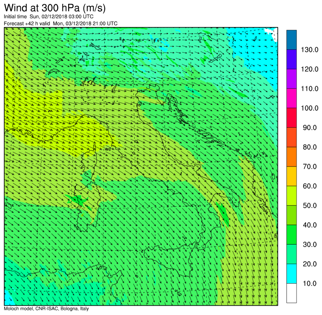
Task: Click the 80.0 colorbar label
Action: tap(310, 147)
